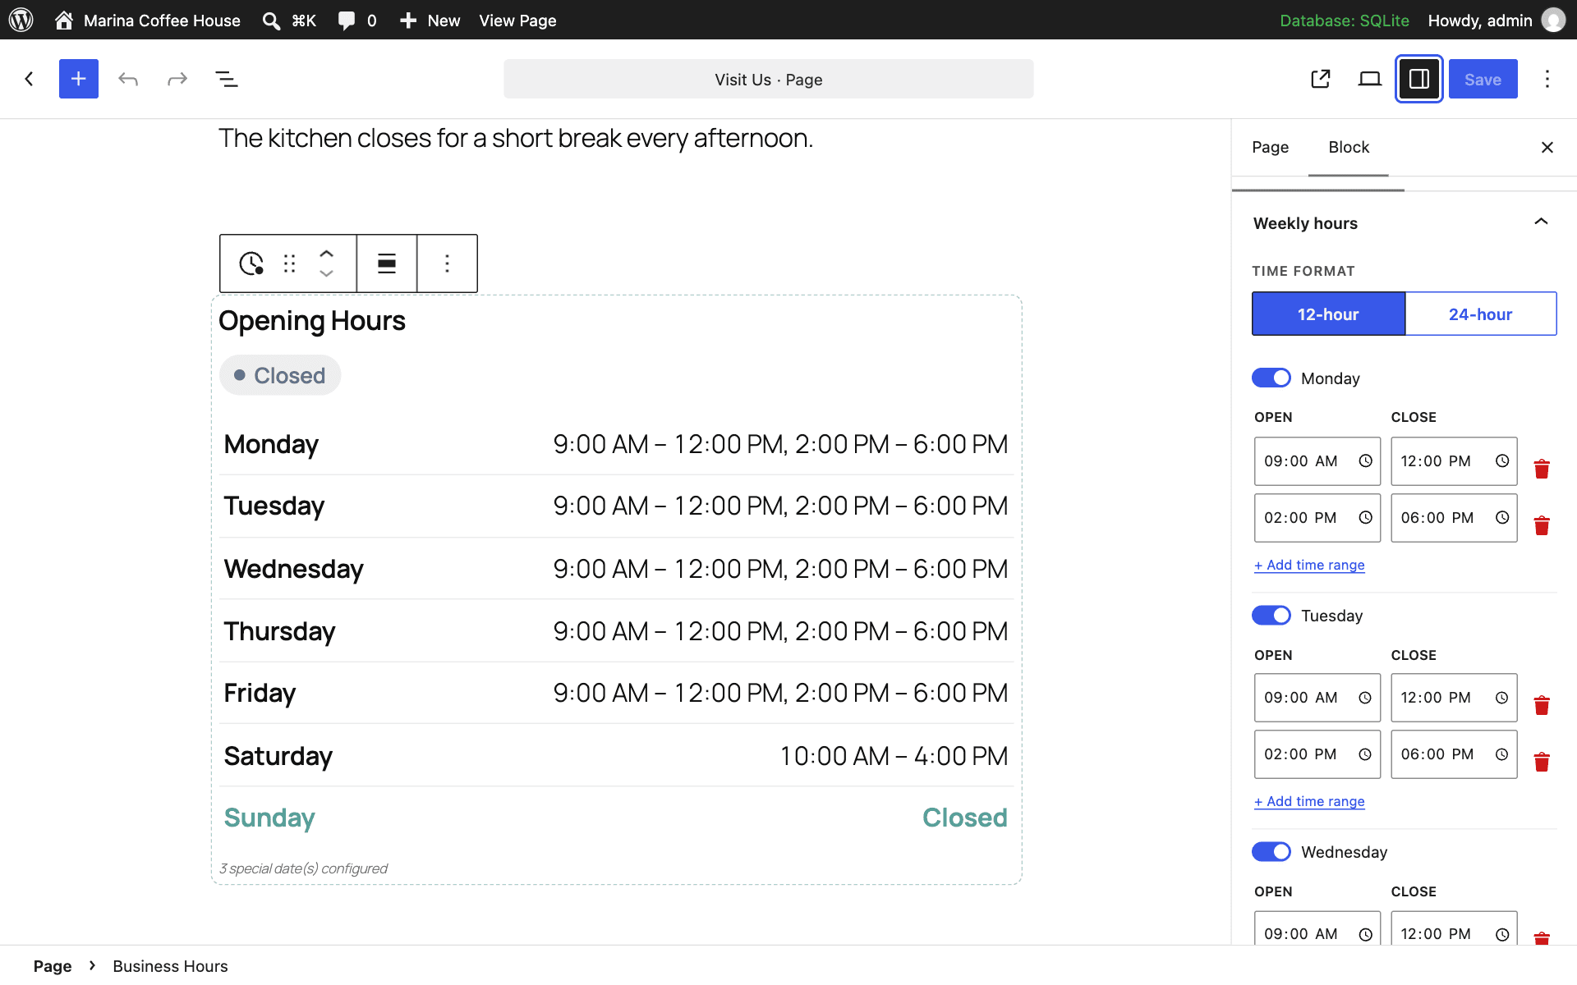This screenshot has height=985, width=1577.
Task: Edit Monday's first close time 12:00 PM
Action: pyautogui.click(x=1454, y=460)
